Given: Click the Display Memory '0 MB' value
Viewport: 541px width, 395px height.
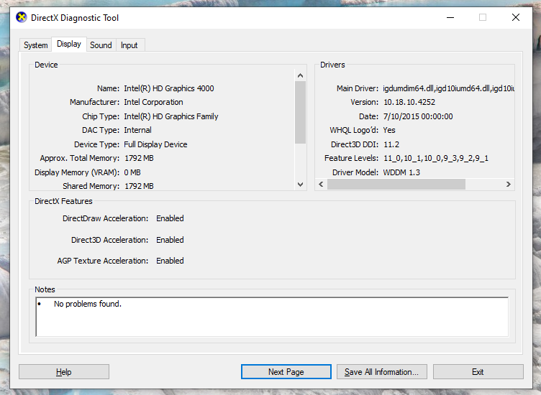Looking at the screenshot, I should coord(132,172).
